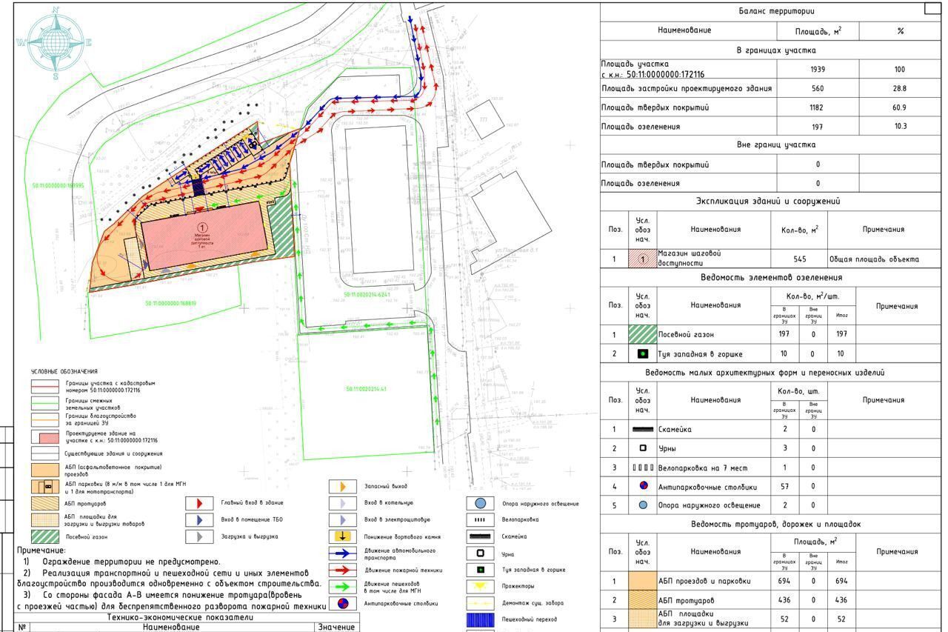Click the red fire truck movement arrow in legend
The width and height of the screenshot is (948, 632).
pos(342,570)
